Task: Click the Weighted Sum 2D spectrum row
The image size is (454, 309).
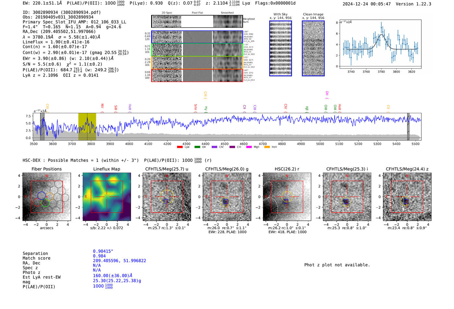Action: 197,21
